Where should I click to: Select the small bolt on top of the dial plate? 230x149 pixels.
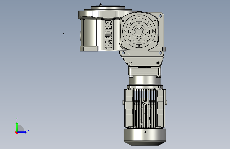point(101,5)
